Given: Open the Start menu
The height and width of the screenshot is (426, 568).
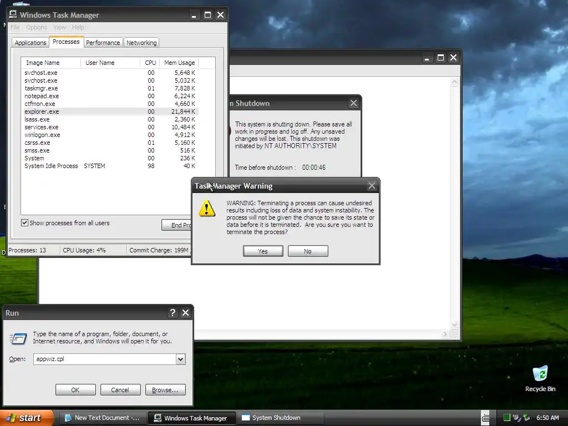Looking at the screenshot, I should tap(27, 418).
